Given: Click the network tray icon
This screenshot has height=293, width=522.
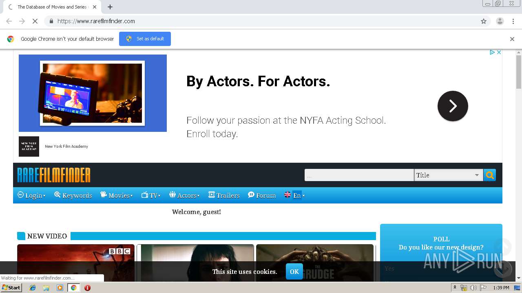Looking at the screenshot, I should [464, 288].
